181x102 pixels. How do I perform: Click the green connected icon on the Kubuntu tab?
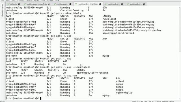point(8,4)
